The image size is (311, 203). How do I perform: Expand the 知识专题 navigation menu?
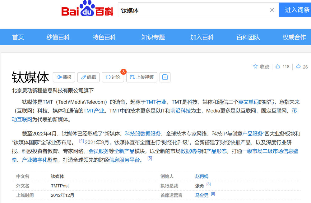pyautogui.click(x=153, y=37)
